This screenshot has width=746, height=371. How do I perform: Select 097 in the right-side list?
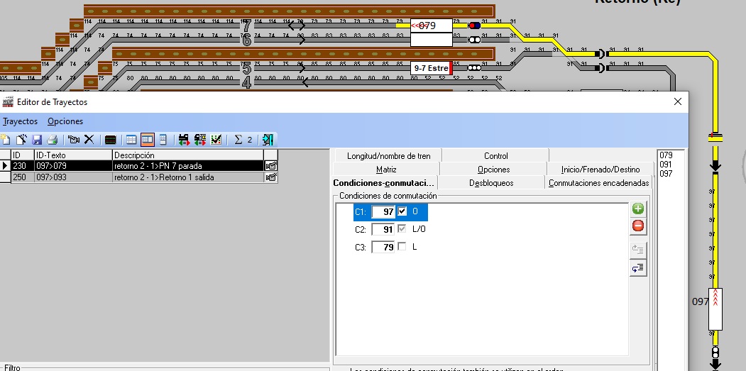(x=666, y=174)
